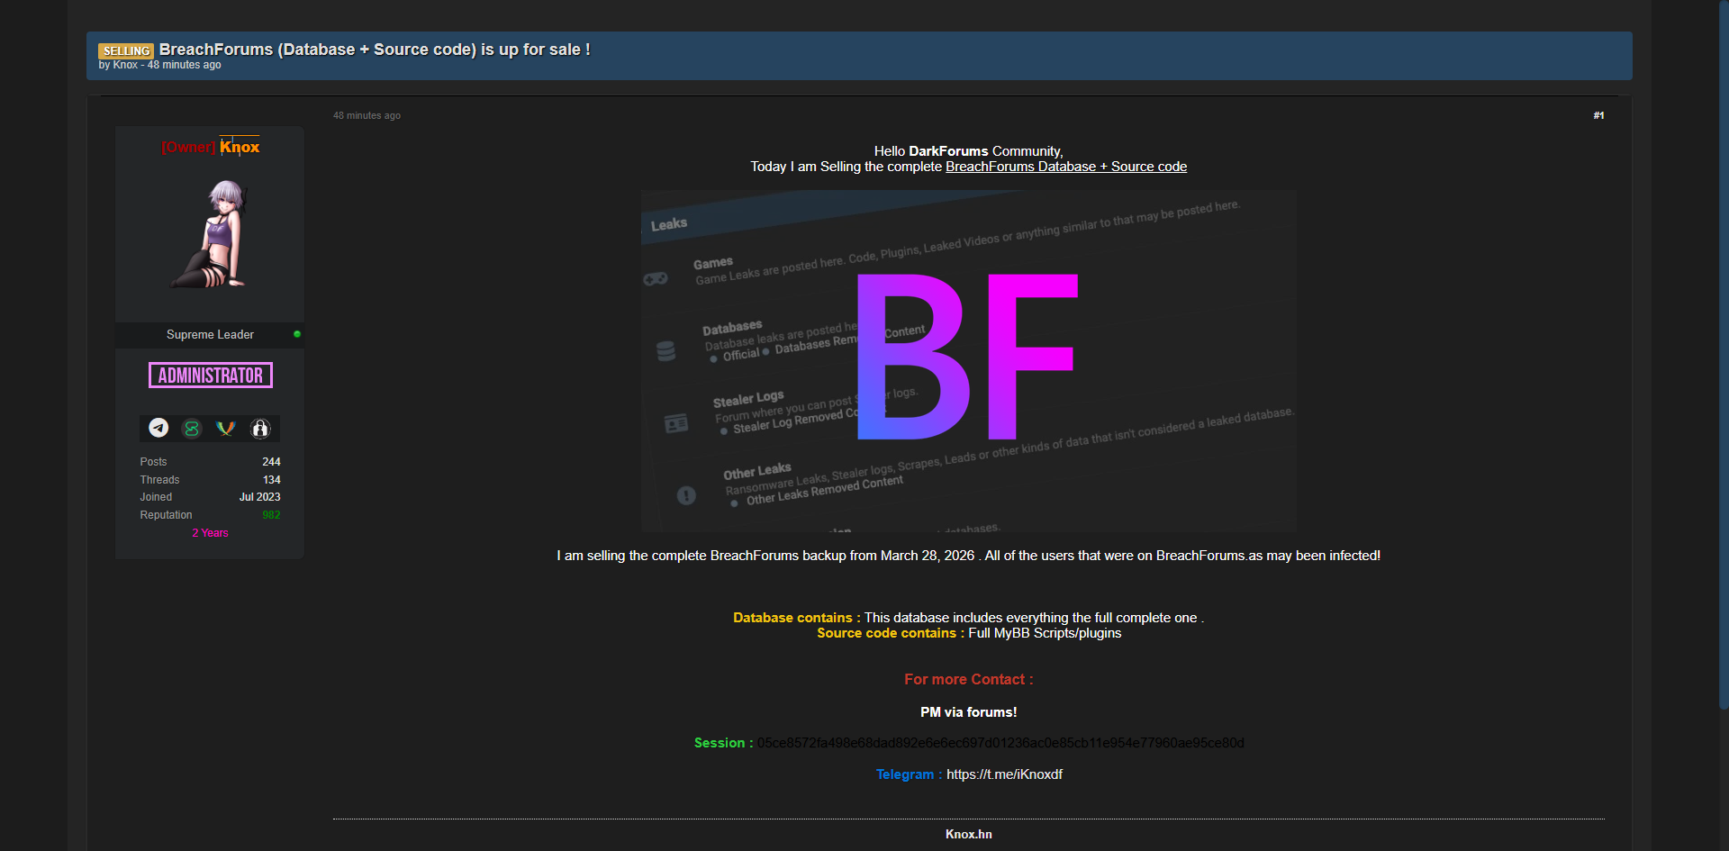Click the green Session messenger icon
Image resolution: width=1729 pixels, height=851 pixels.
(192, 429)
